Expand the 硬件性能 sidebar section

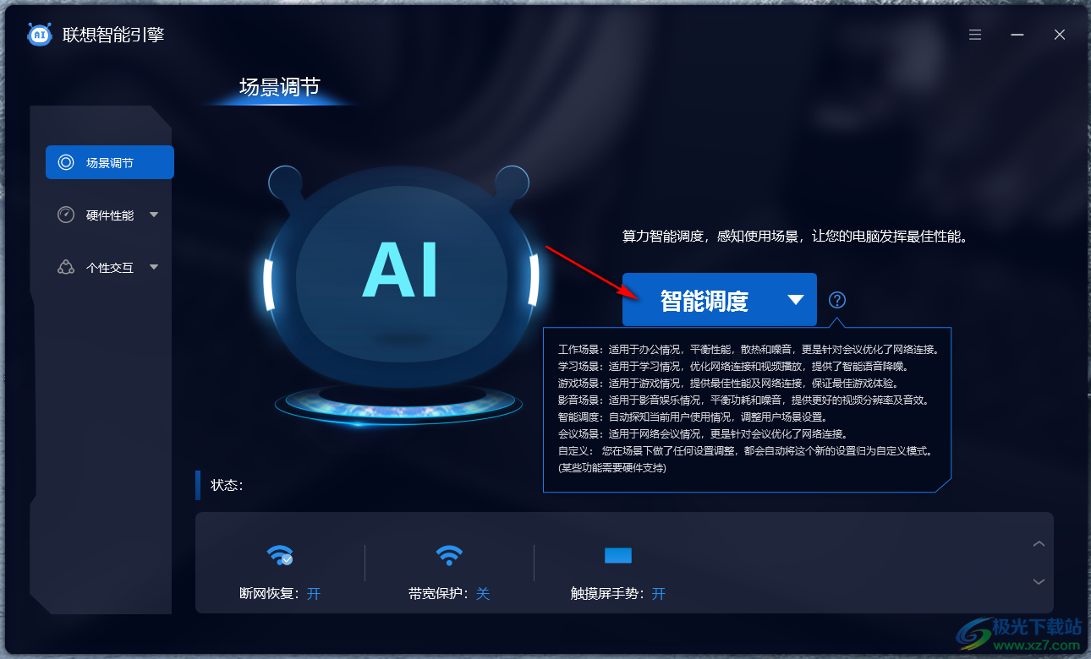[154, 215]
